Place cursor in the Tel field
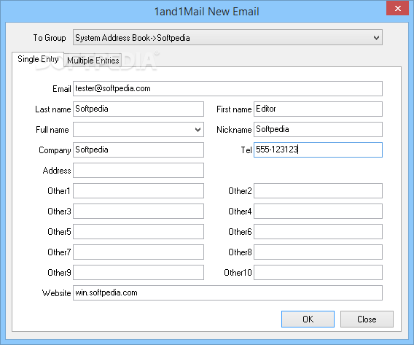The width and height of the screenshot is (414, 345). [318, 150]
